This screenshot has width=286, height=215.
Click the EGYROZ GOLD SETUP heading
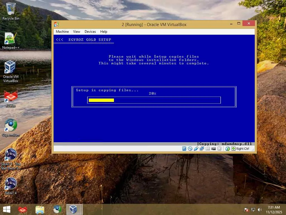pyautogui.click(x=90, y=40)
